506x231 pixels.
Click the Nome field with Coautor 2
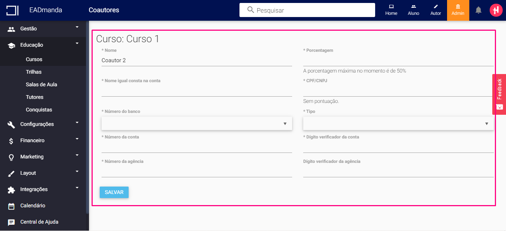(x=197, y=60)
